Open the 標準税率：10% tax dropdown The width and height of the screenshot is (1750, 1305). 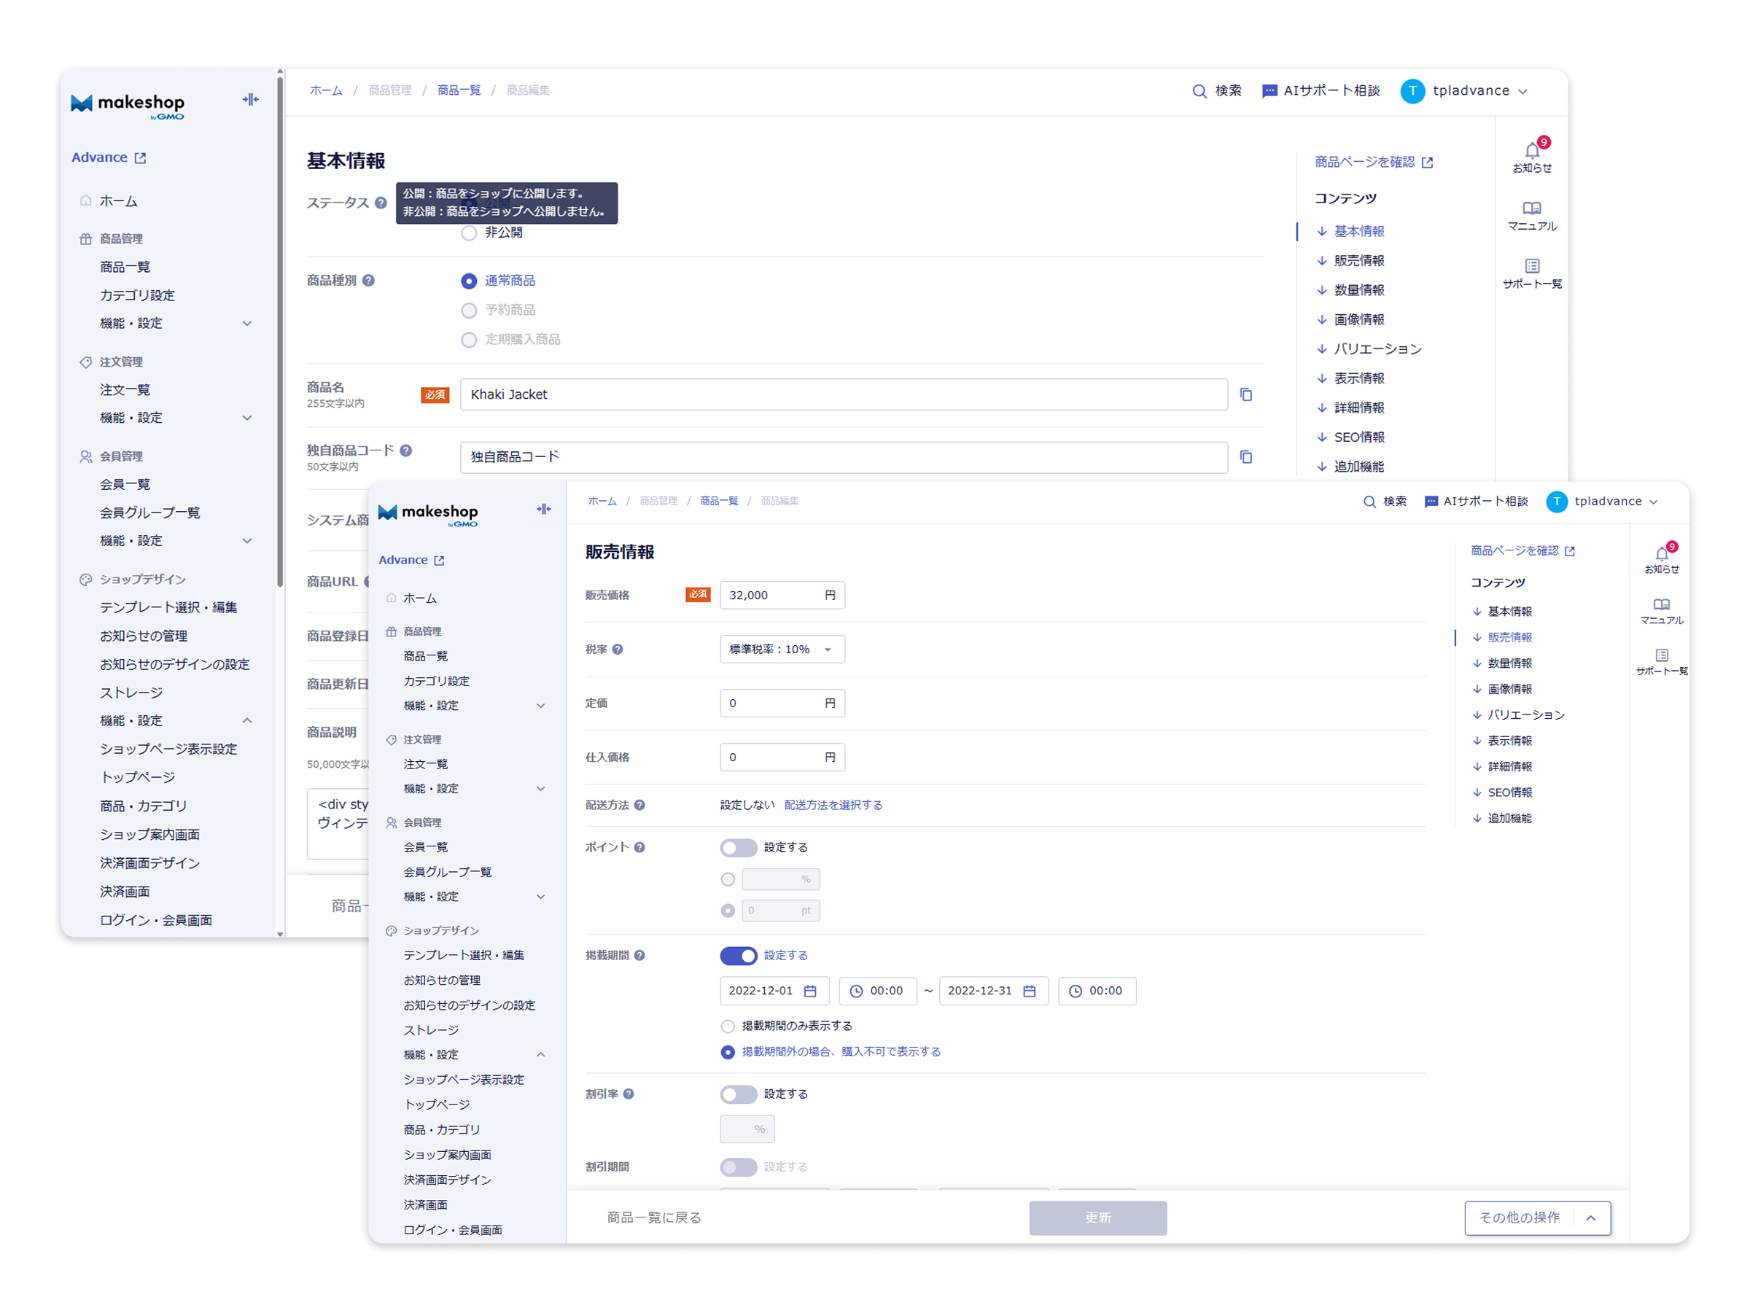pyautogui.click(x=782, y=650)
